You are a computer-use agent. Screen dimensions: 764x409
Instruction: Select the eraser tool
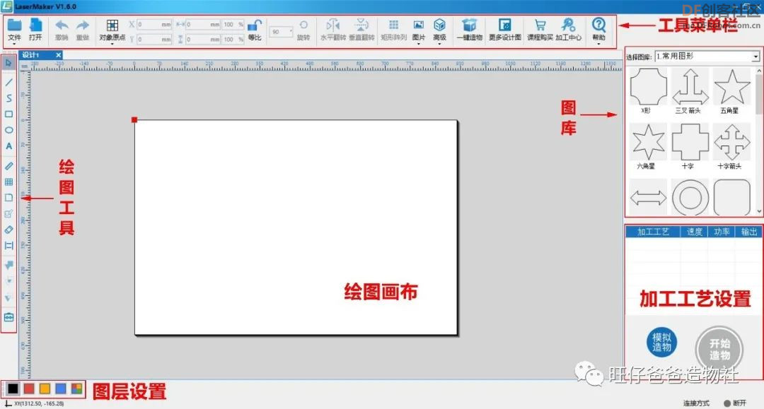(x=8, y=230)
